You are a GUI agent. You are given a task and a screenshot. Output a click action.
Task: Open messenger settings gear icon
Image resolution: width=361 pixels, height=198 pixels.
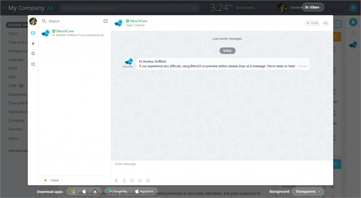point(33,53)
